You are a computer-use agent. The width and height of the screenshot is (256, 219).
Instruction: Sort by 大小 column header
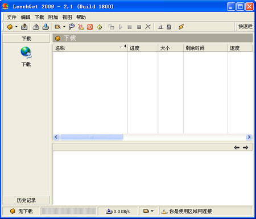coord(171,48)
